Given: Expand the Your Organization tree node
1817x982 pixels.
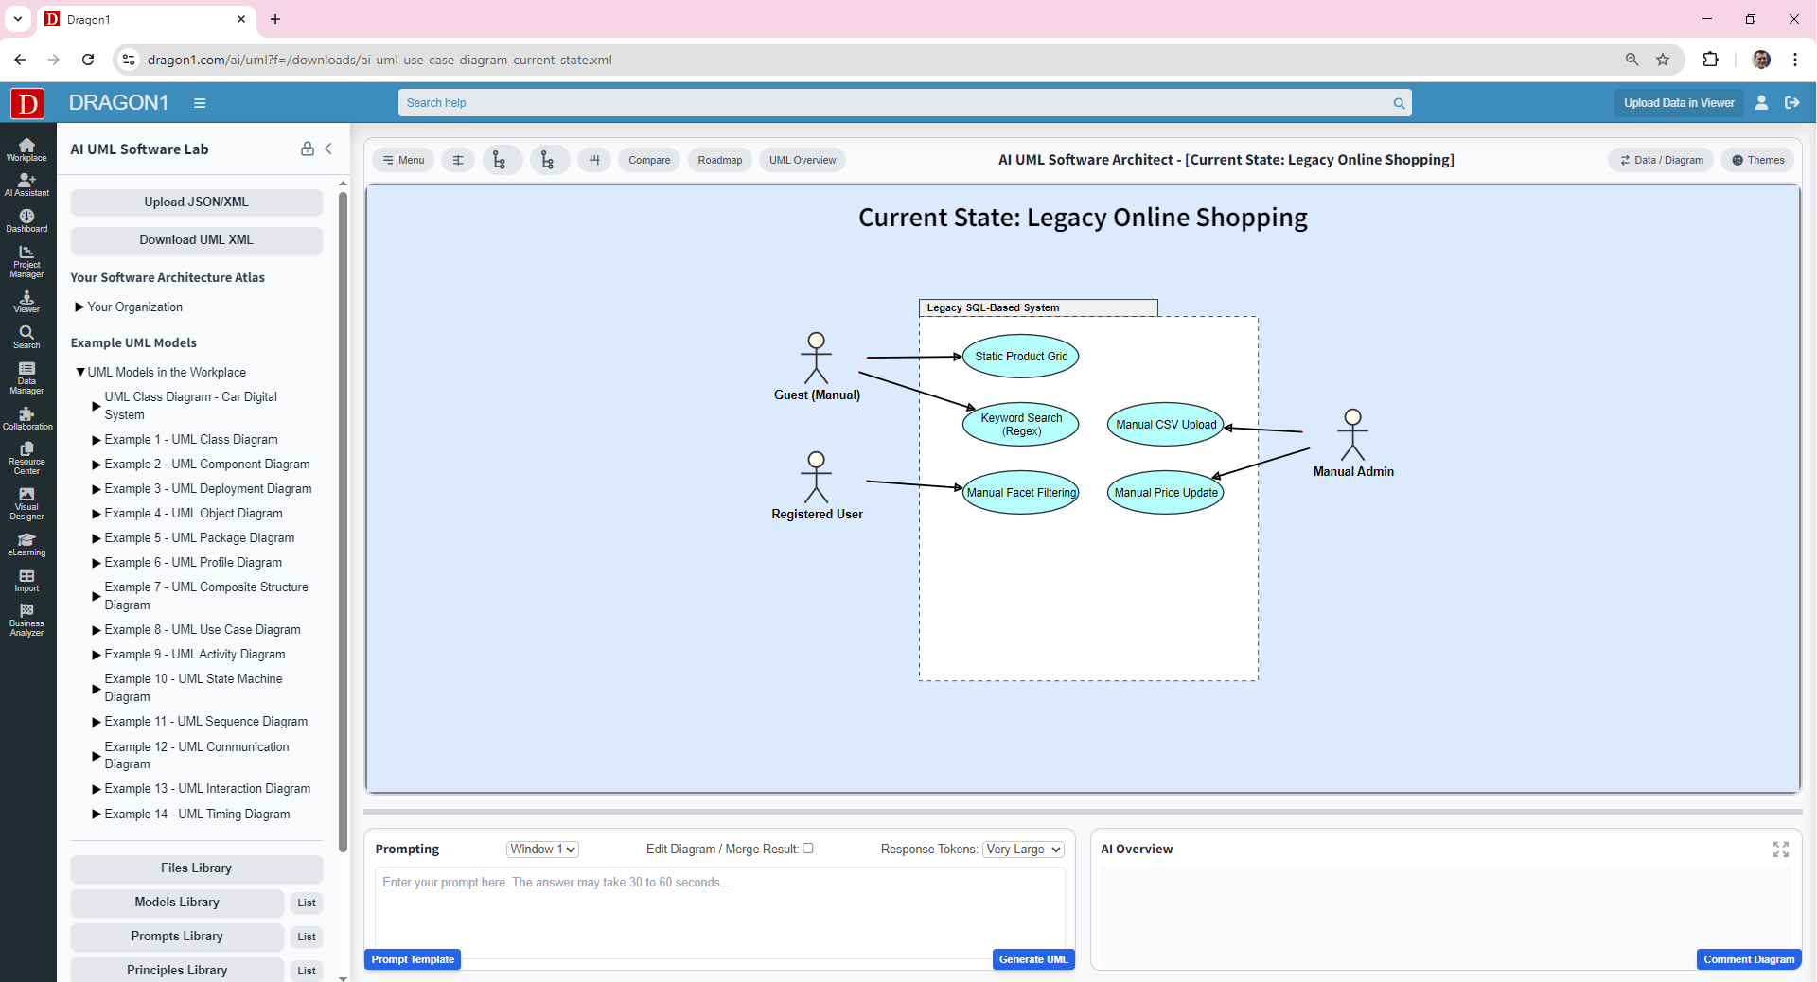Looking at the screenshot, I should click(x=79, y=307).
